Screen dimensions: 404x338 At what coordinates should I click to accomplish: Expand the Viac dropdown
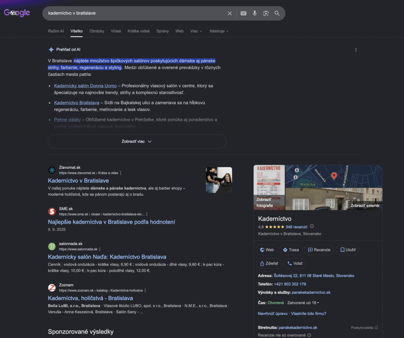(196, 31)
